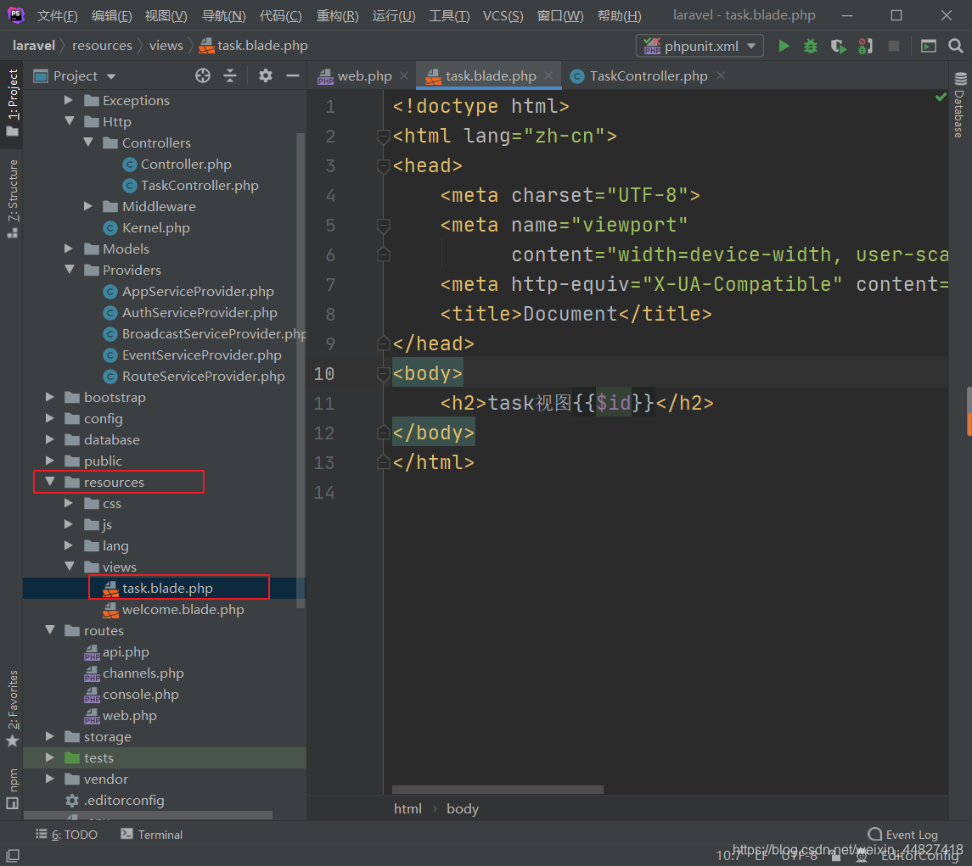Run the phpunit.xml configuration

(784, 46)
